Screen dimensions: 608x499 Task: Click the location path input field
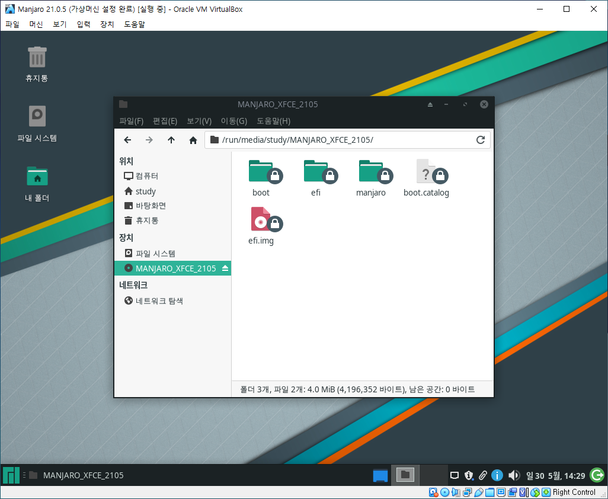347,140
